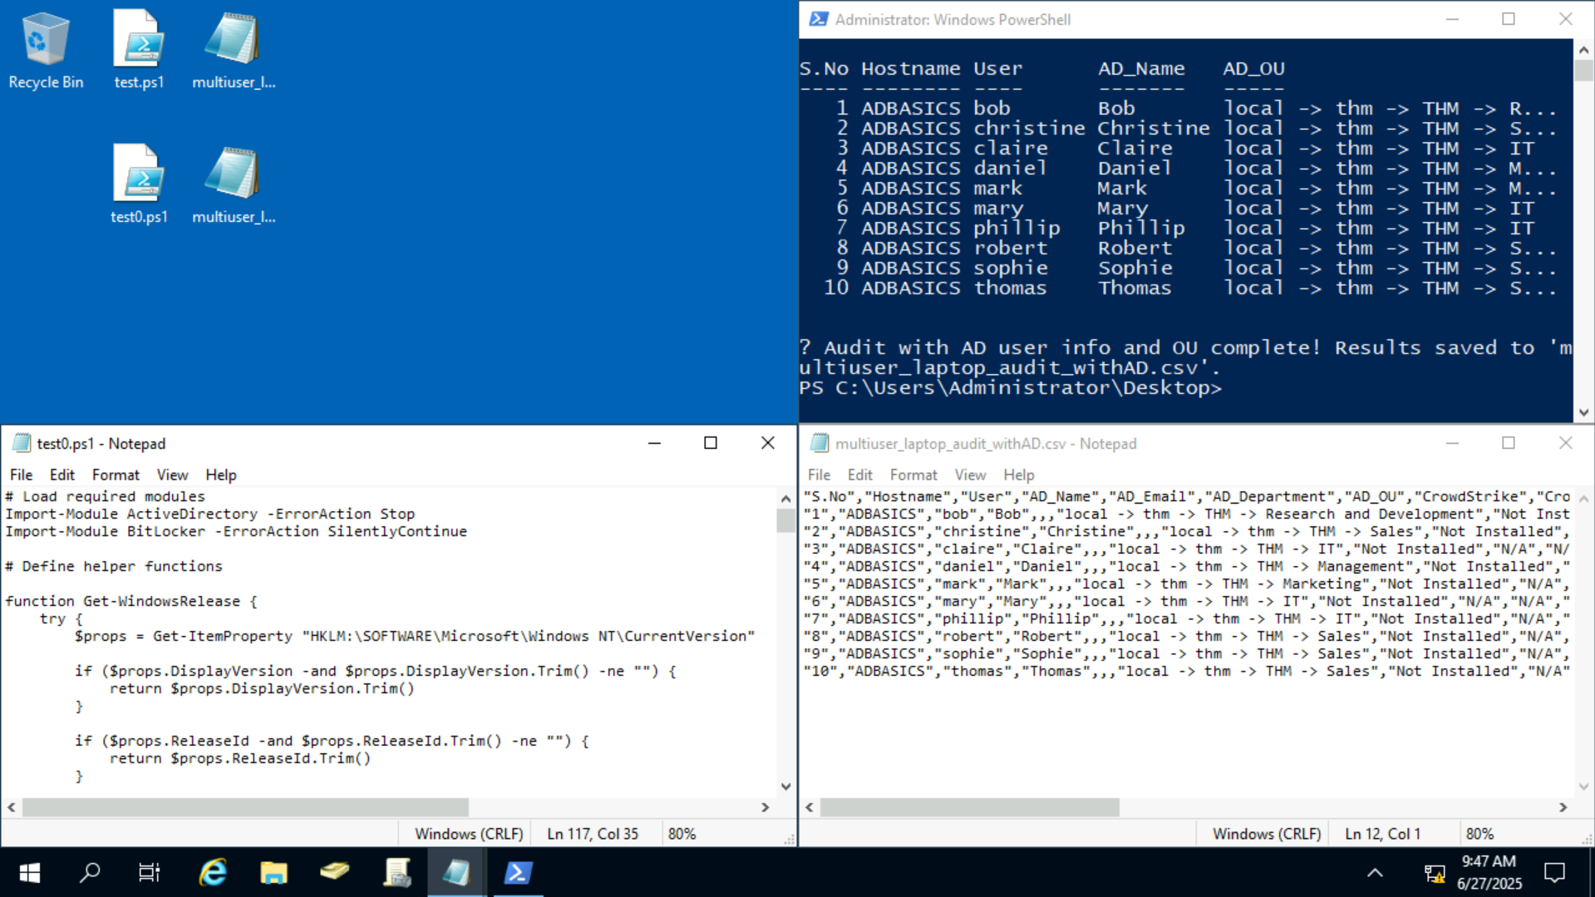Open Notepad from the taskbar
Screen dimensions: 1595x897
(455, 873)
